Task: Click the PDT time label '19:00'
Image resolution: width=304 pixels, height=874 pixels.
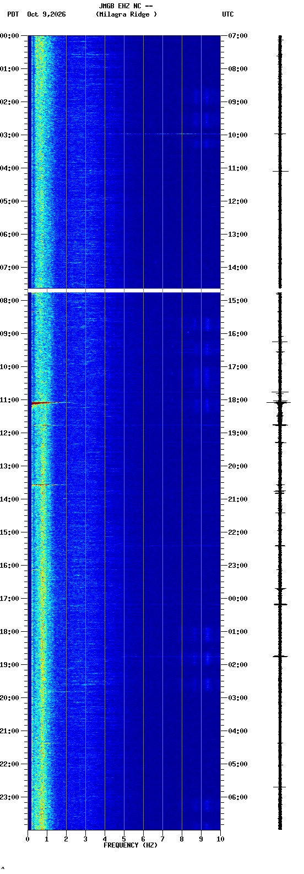Action: tap(9, 665)
